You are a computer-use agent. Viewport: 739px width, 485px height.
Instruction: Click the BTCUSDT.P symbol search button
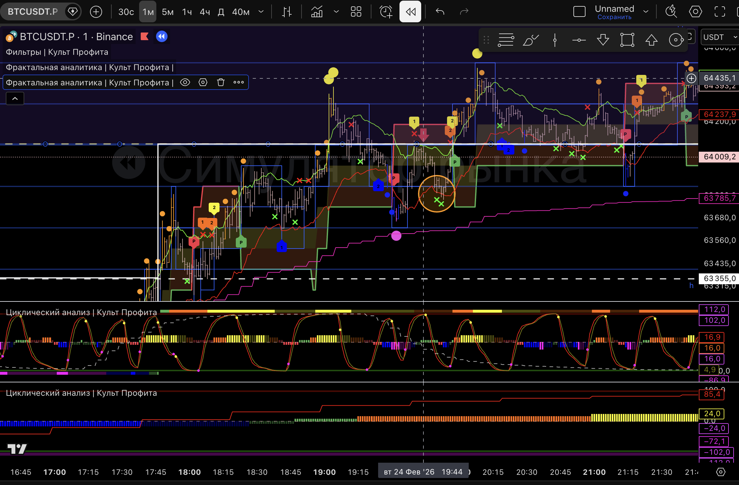[x=33, y=12]
